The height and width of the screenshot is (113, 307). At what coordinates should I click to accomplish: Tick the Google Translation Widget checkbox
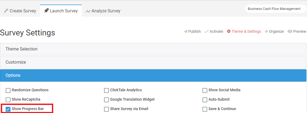click(106, 100)
